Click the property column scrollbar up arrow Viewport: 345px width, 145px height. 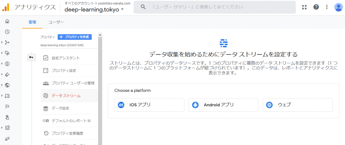[100, 35]
